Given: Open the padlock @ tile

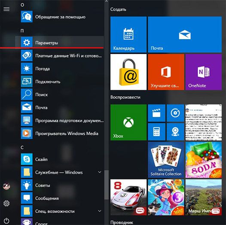Looking at the screenshot, I should (128, 72).
